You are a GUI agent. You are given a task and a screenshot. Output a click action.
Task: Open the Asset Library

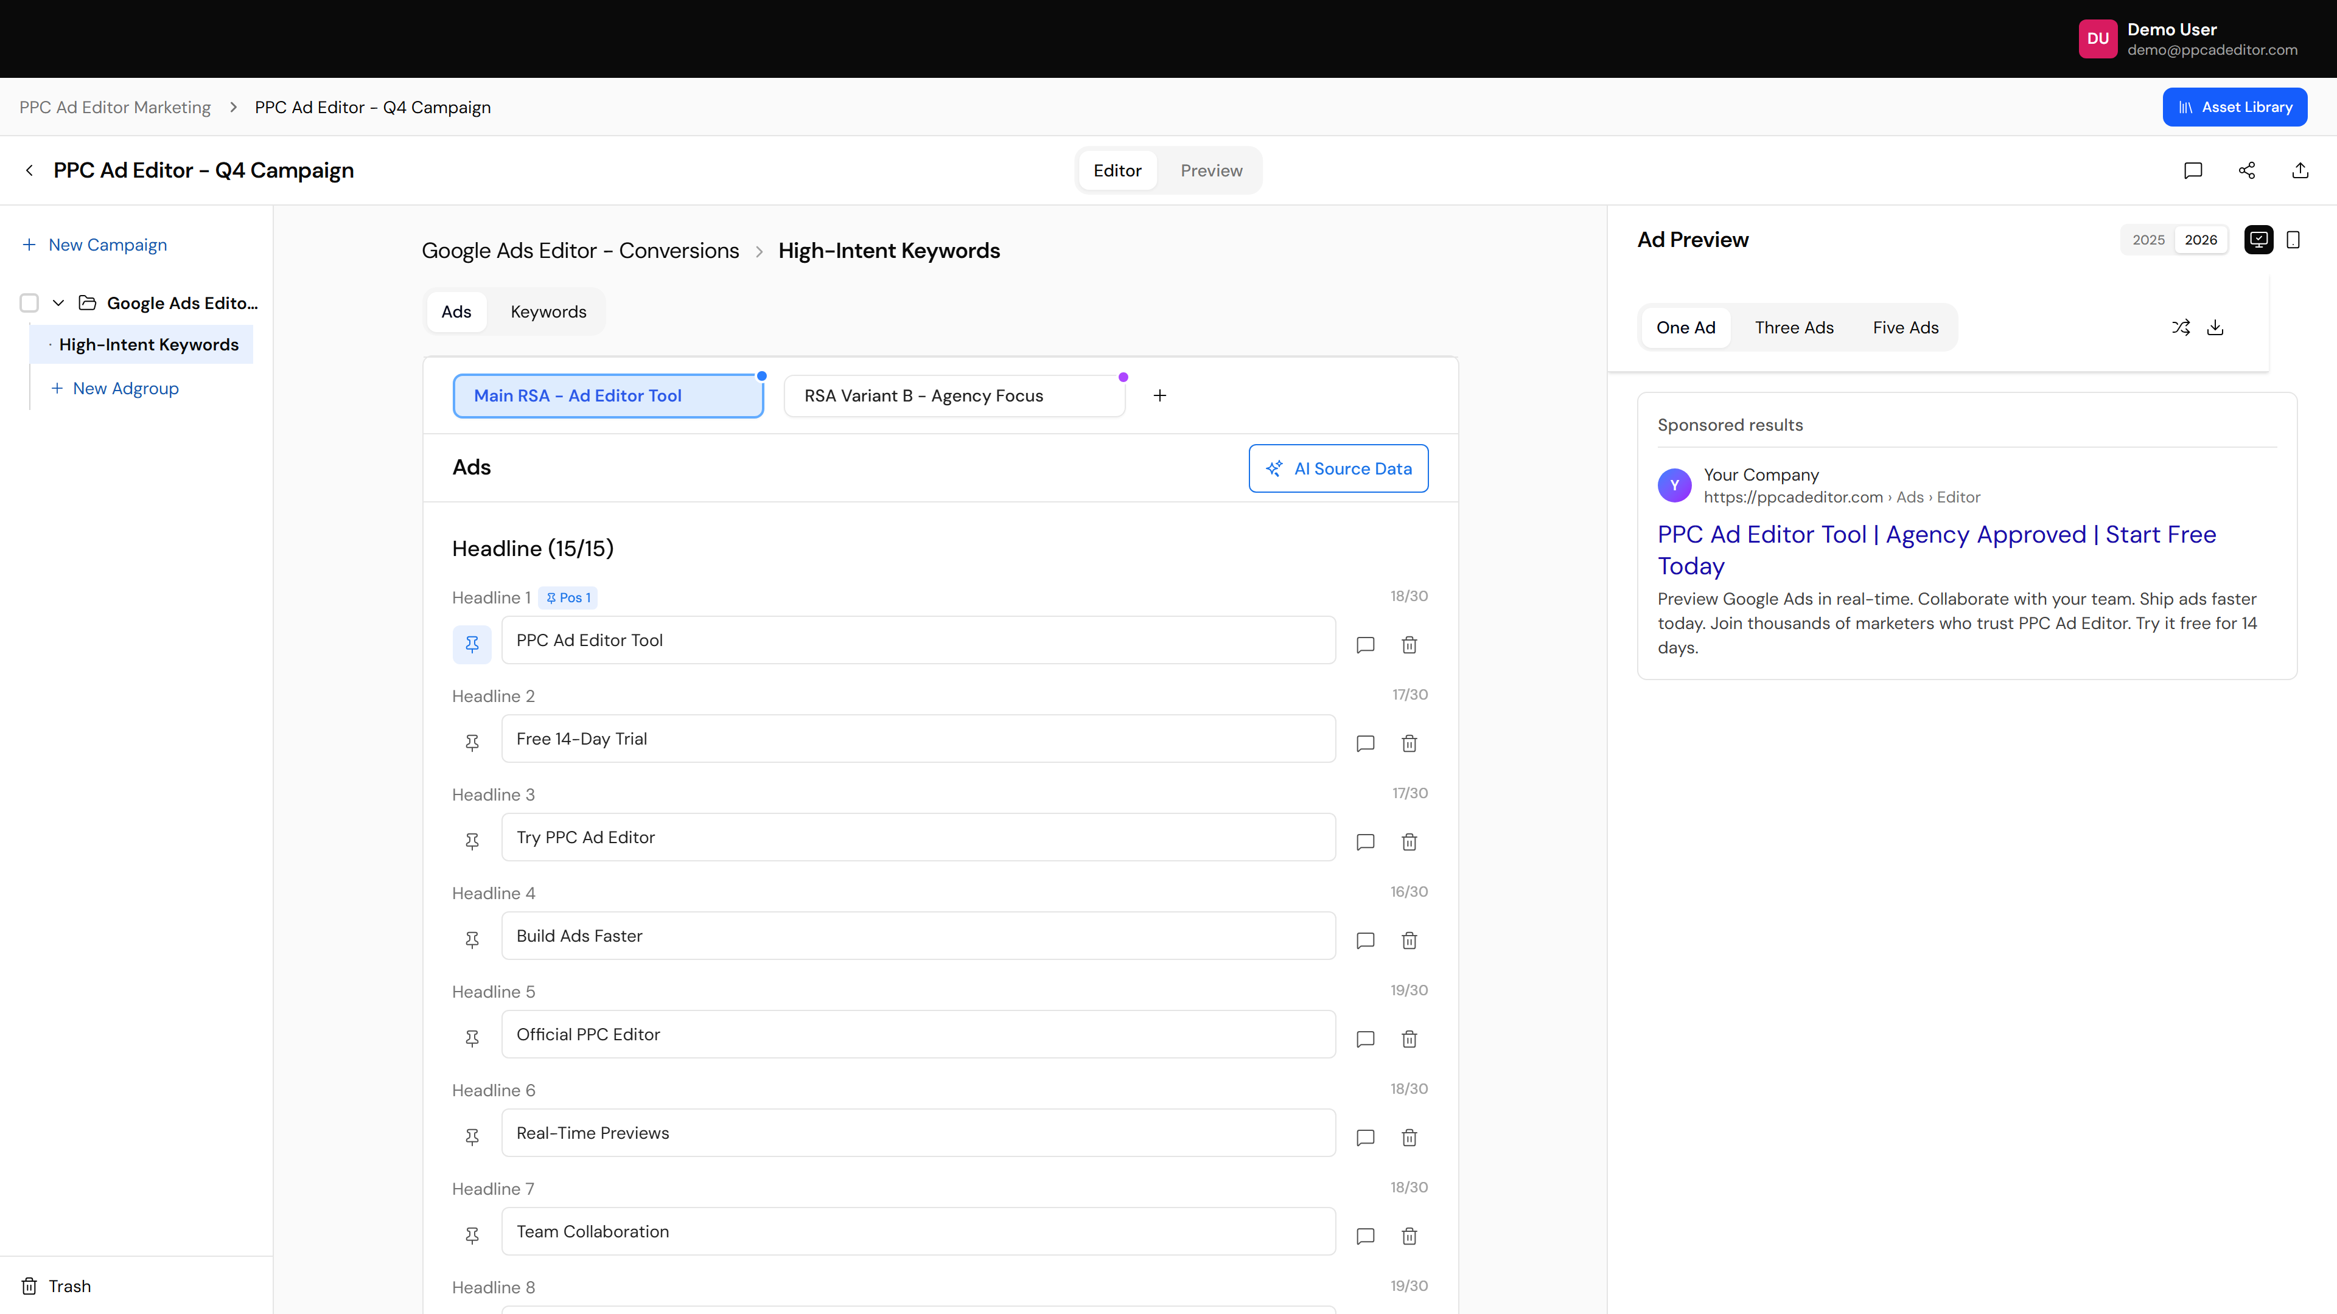[x=2235, y=107]
